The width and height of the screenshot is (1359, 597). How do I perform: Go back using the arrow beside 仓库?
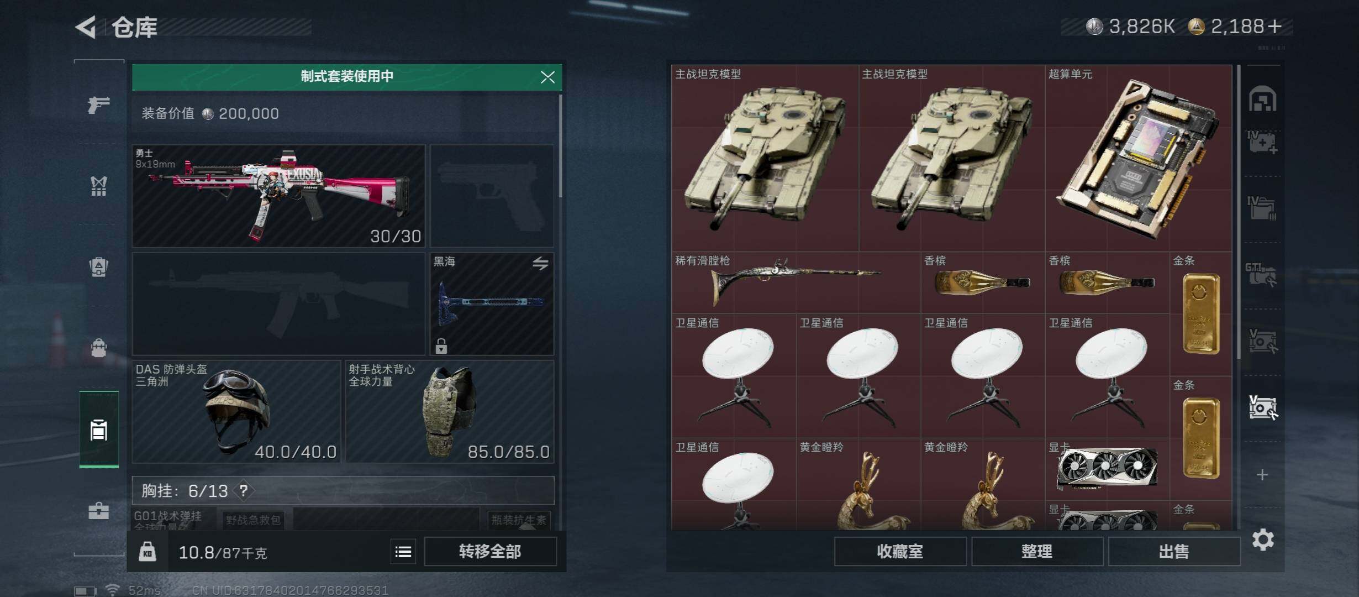86,27
